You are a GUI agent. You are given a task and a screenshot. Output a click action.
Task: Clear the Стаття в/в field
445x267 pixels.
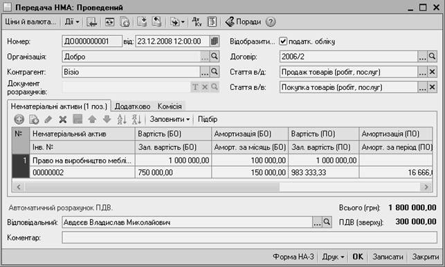pyautogui.click(x=433, y=87)
